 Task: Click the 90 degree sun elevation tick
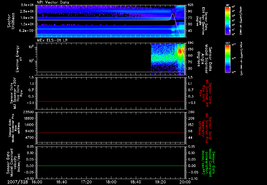coord(190,11)
